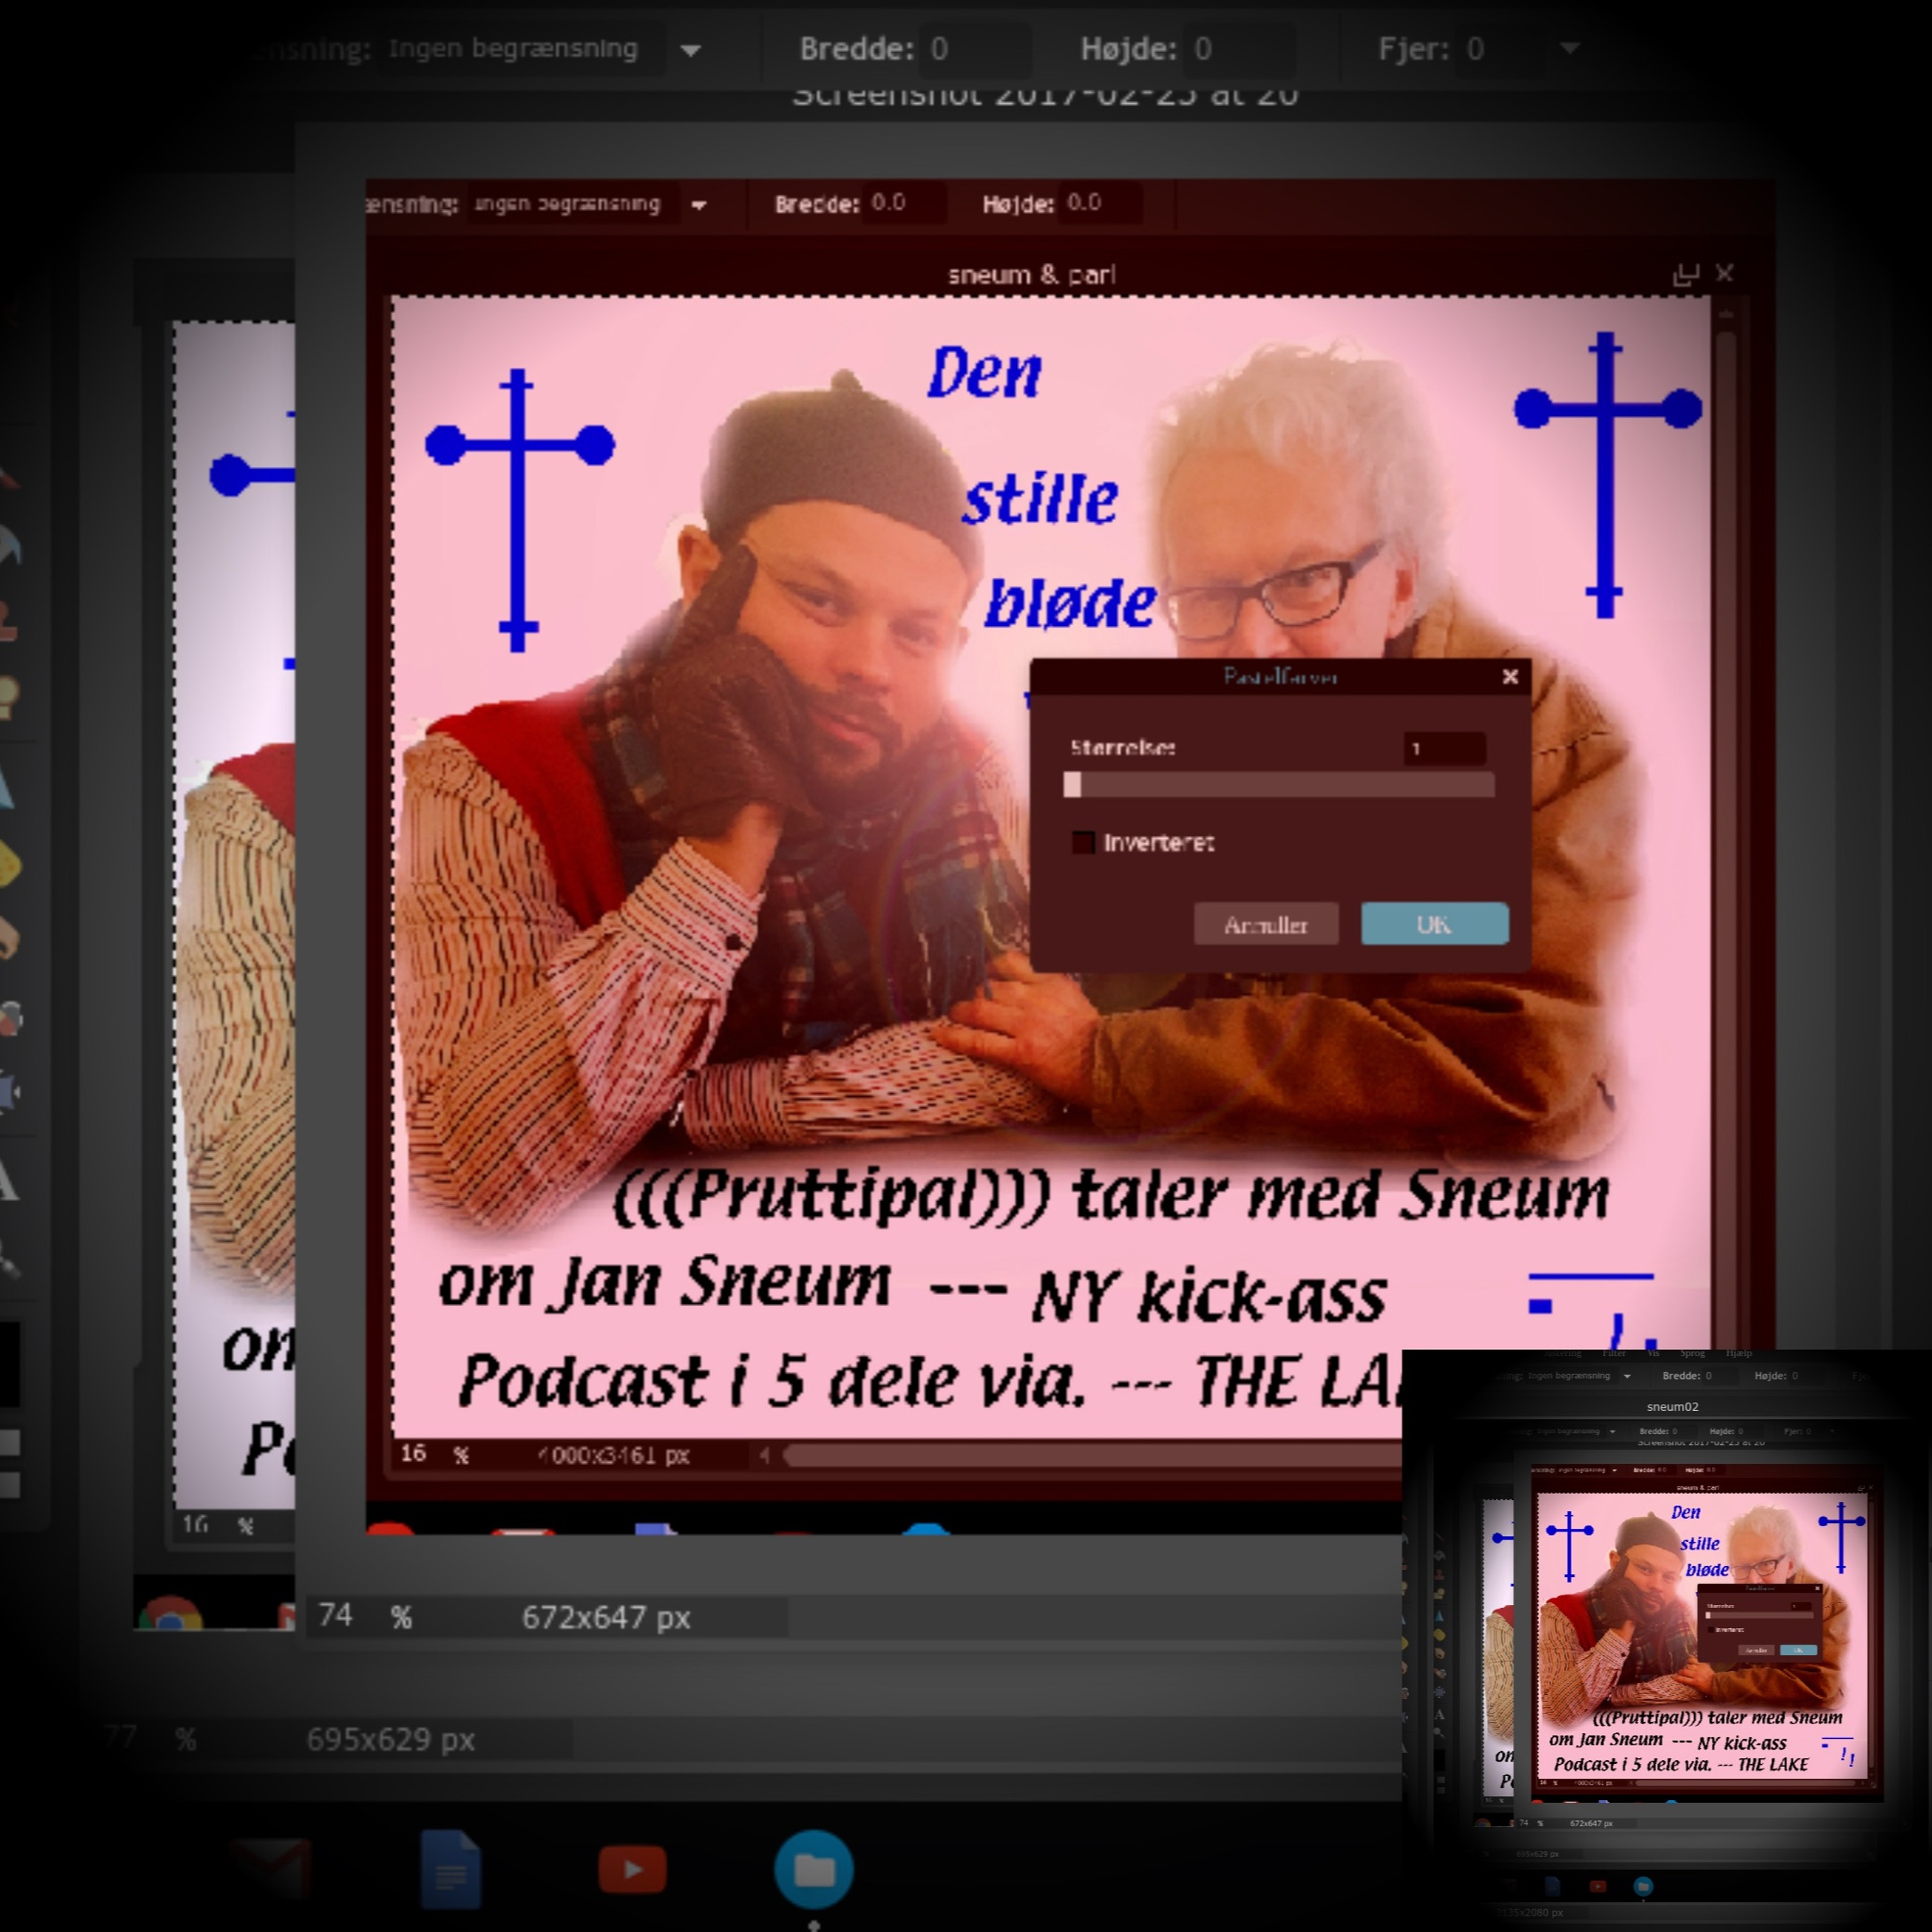
Task: Open the Fjer dropdown arrow
Action: click(x=1570, y=48)
